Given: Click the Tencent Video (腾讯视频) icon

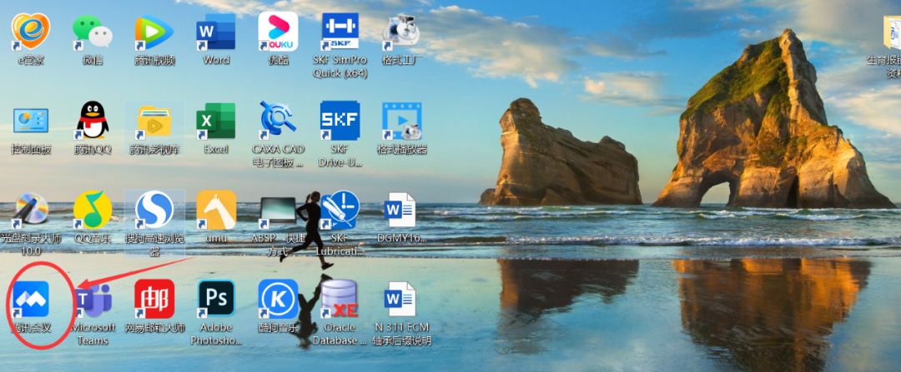Looking at the screenshot, I should point(154,32).
